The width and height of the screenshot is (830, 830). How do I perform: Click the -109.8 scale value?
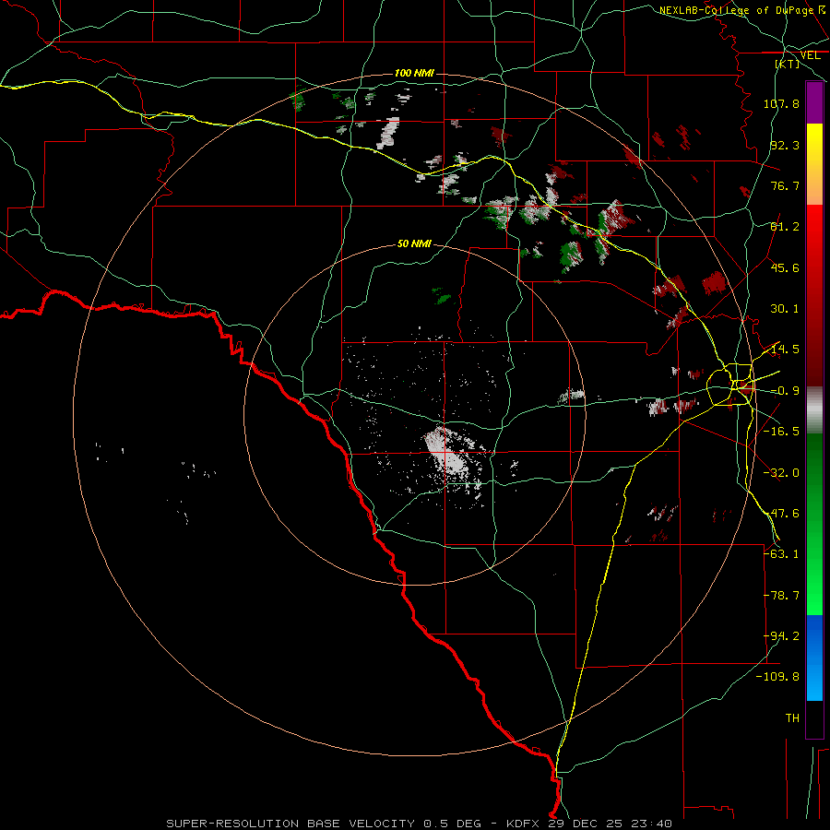[x=777, y=677]
